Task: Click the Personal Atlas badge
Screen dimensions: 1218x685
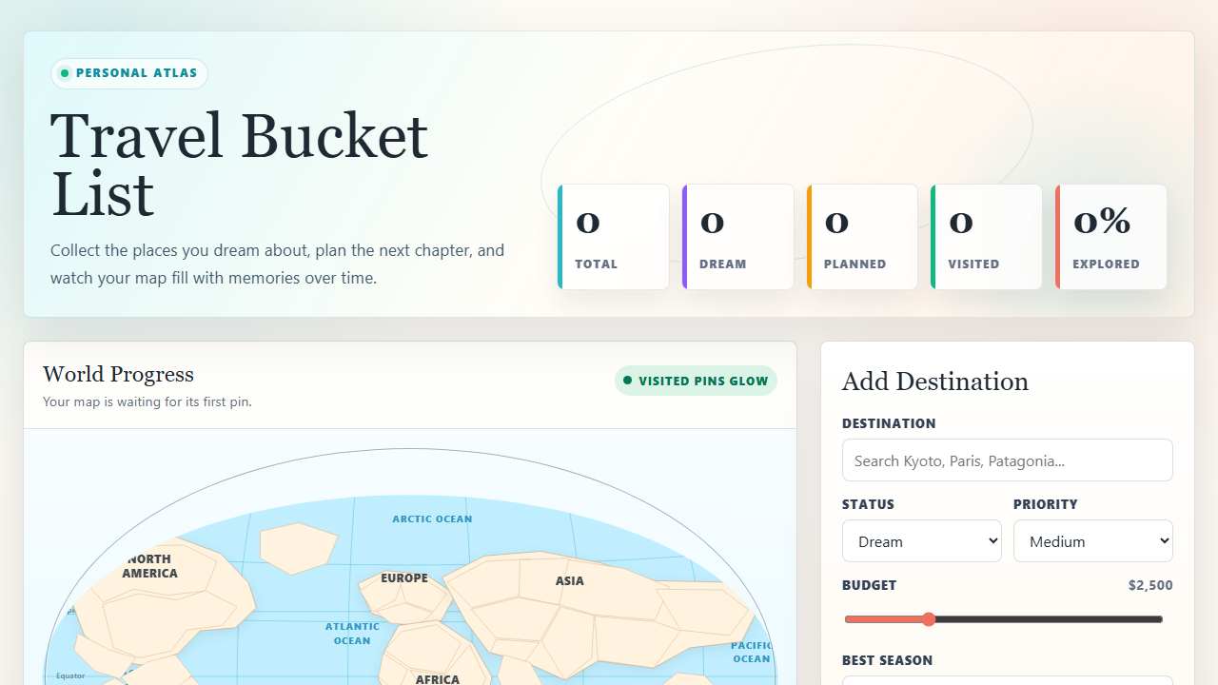Action: coord(129,73)
